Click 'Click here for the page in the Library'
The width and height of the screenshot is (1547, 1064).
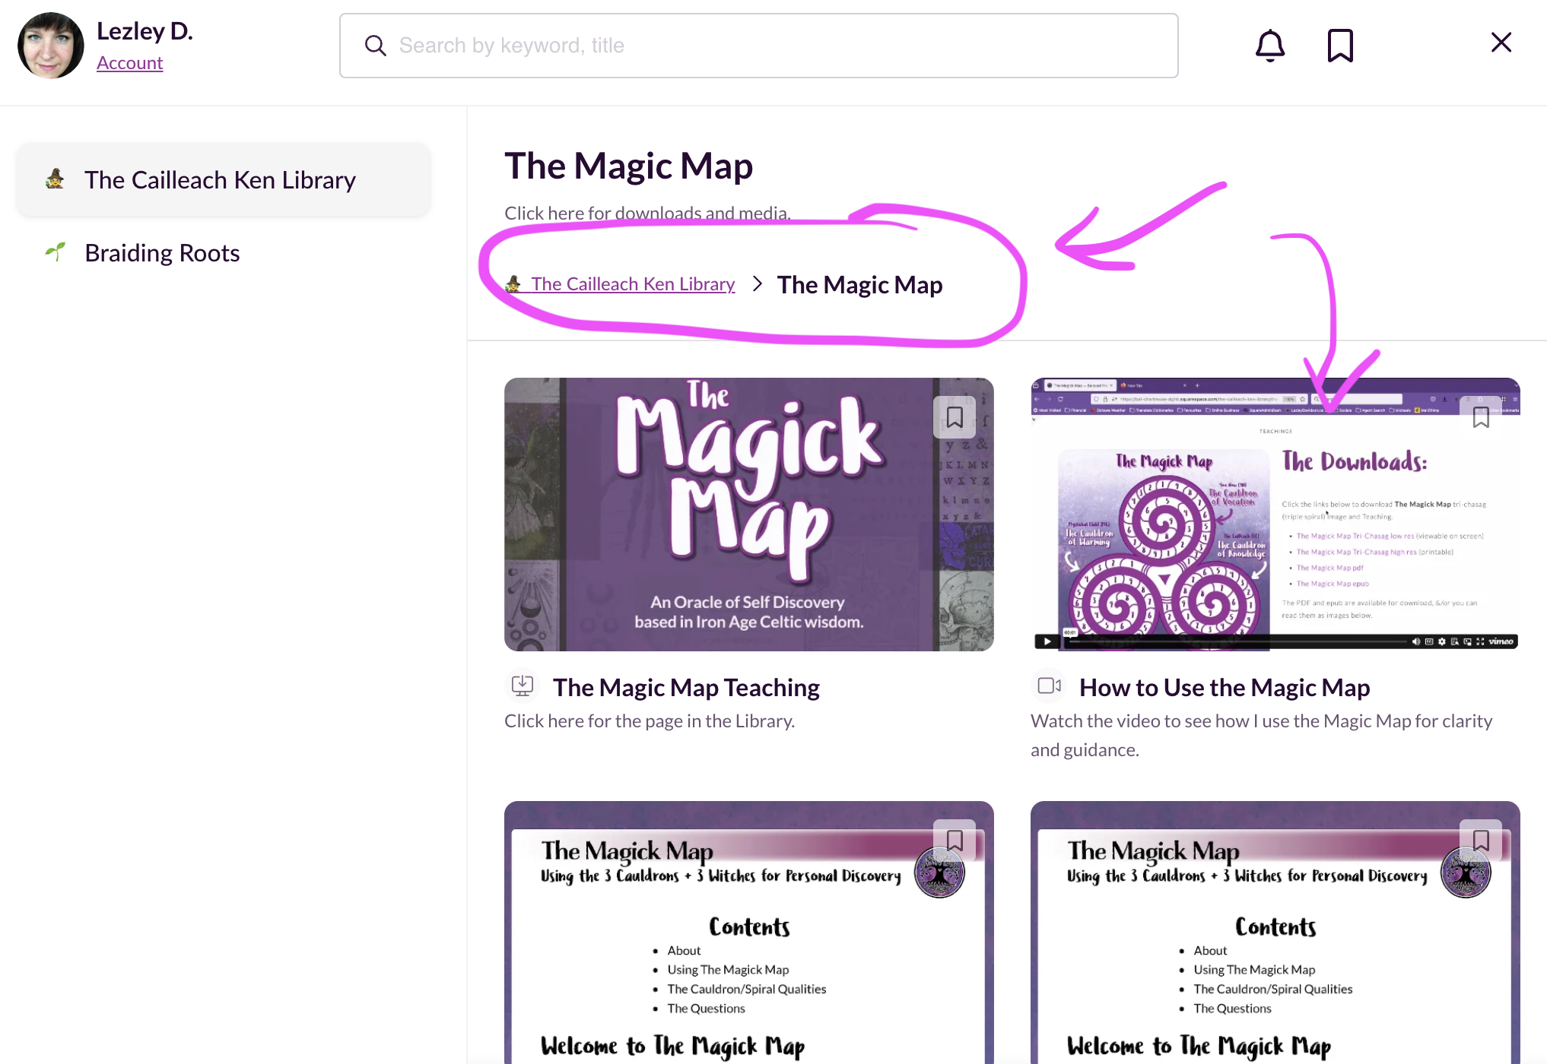[650, 721]
